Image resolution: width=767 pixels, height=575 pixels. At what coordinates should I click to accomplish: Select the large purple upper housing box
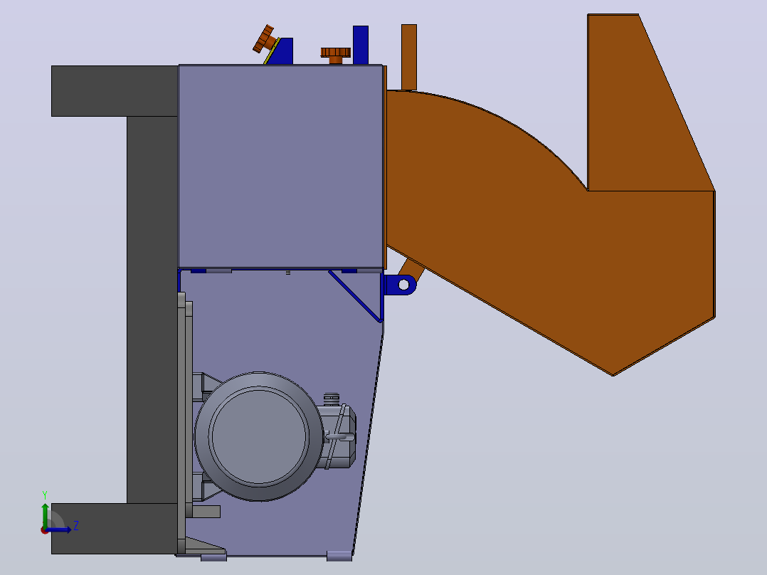click(x=281, y=167)
